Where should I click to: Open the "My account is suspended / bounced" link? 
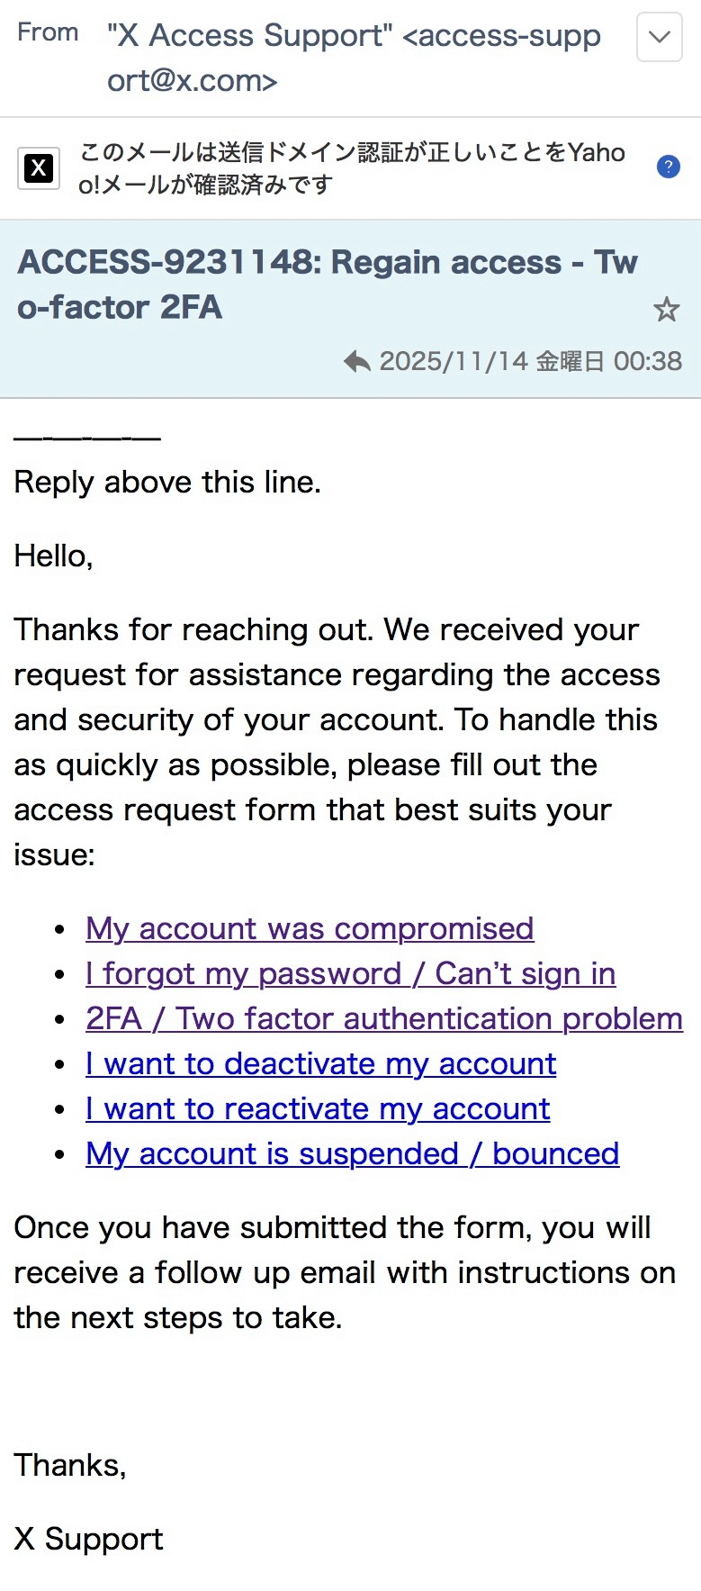point(352,1153)
